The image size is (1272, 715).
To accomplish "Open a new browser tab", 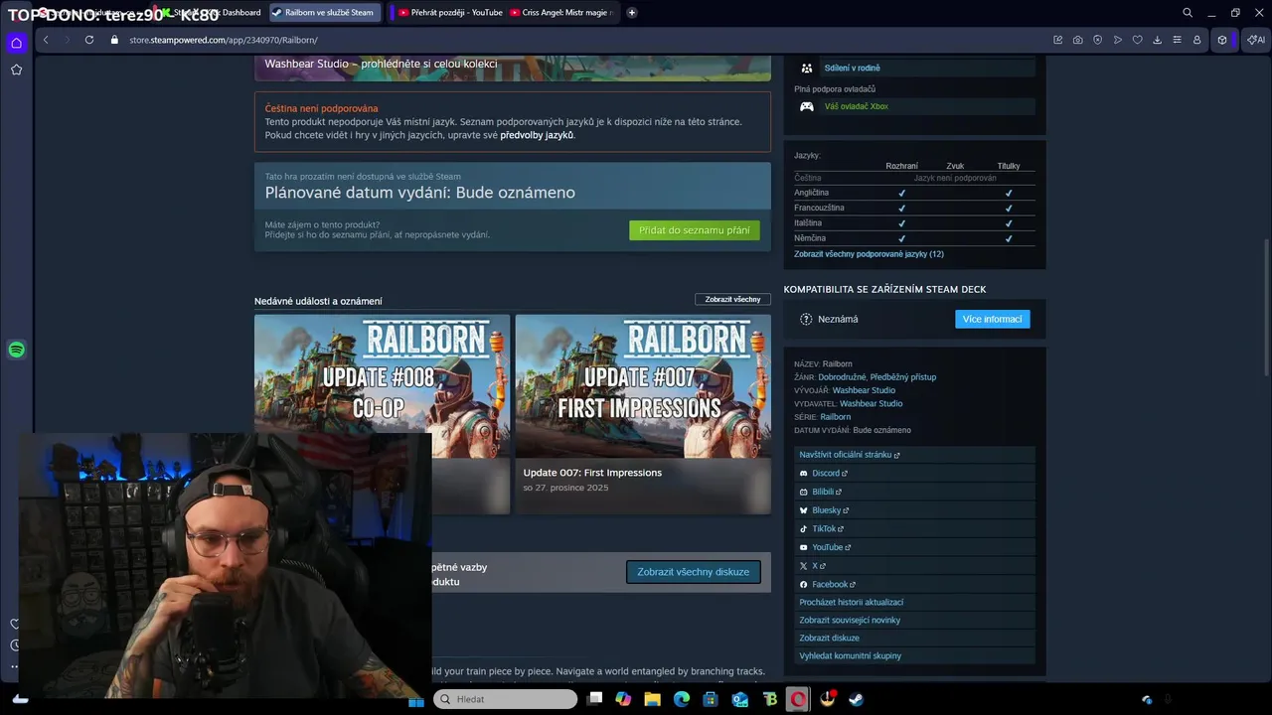I will tap(632, 13).
